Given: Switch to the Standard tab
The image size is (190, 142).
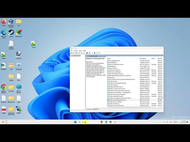Looking at the screenshot, I should 95,109.
